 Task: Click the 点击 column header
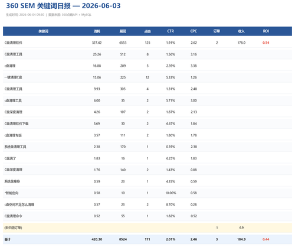click(x=147, y=31)
